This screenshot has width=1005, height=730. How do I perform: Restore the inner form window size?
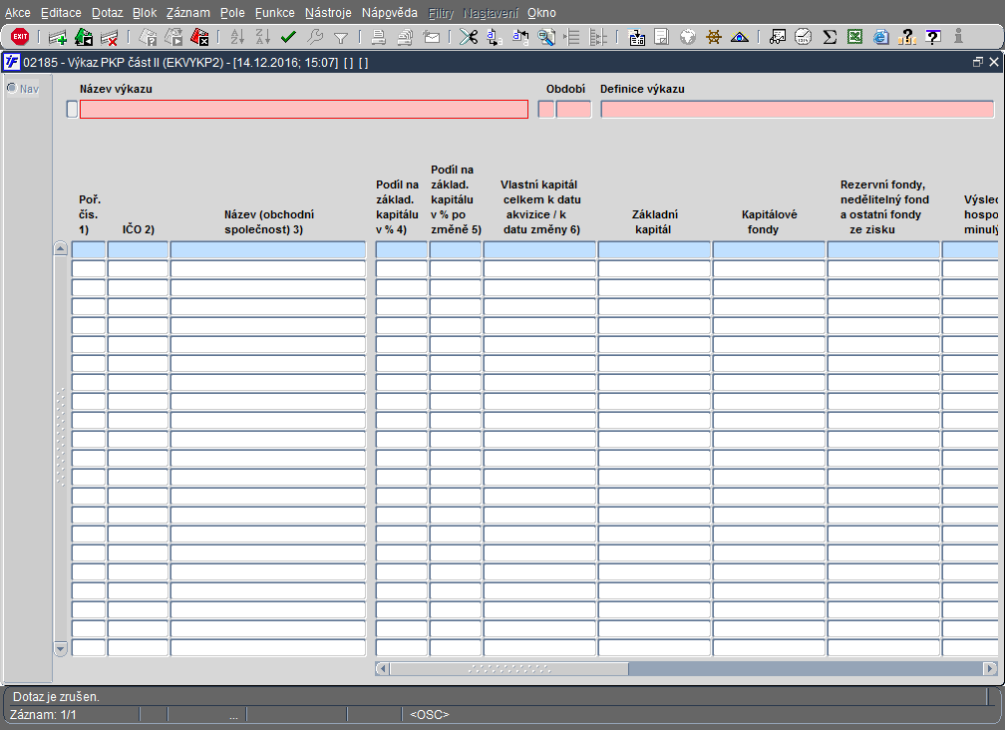coord(977,63)
